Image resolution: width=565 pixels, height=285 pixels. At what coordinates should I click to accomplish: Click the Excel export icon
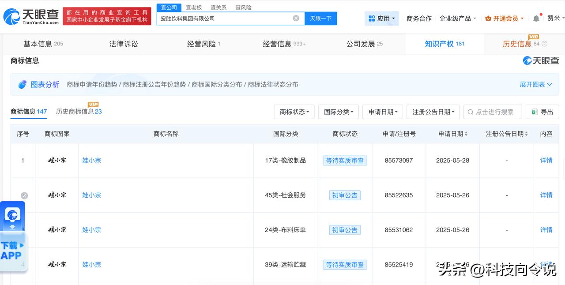534,112
